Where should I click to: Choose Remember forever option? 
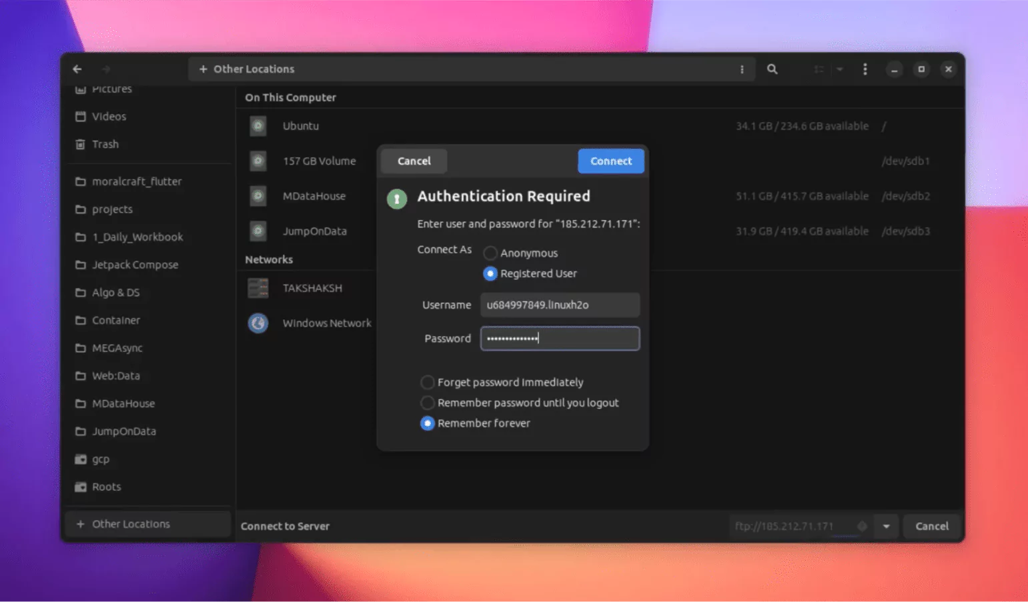tap(428, 423)
